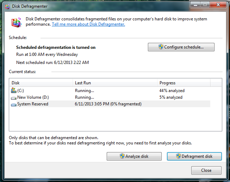Click the drive icon beside System Reserved
This screenshot has width=230, height=182.
(x=14, y=105)
